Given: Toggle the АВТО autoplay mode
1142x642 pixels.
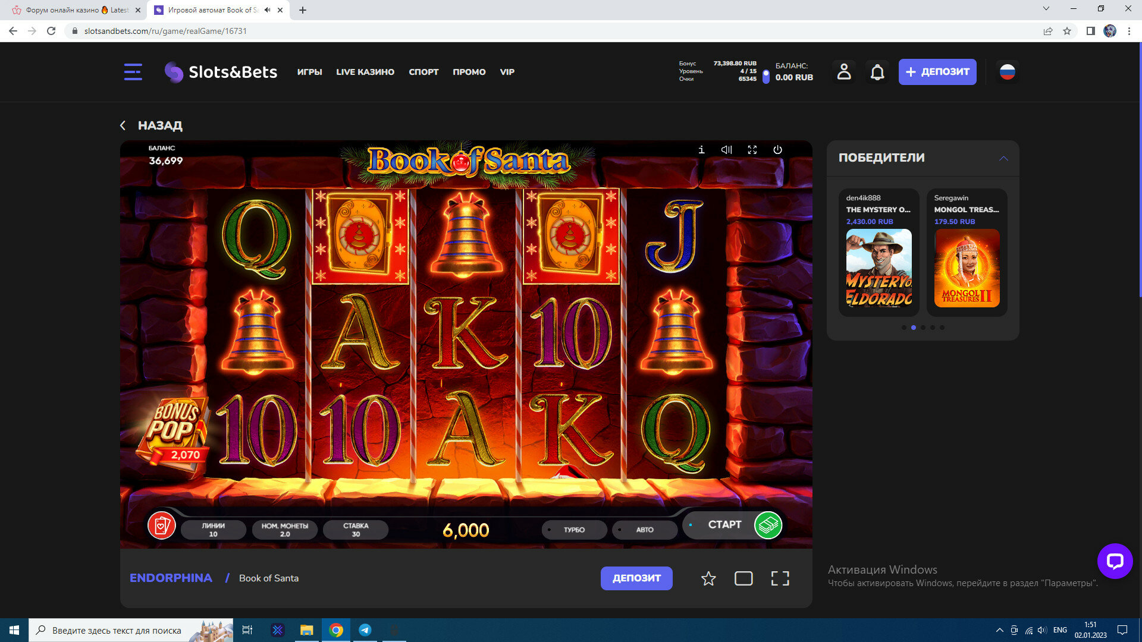Looking at the screenshot, I should (644, 530).
